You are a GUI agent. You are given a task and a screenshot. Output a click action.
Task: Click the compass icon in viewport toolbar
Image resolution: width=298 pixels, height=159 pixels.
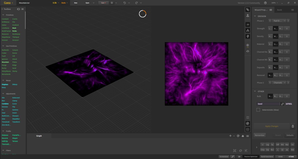click(x=248, y=123)
